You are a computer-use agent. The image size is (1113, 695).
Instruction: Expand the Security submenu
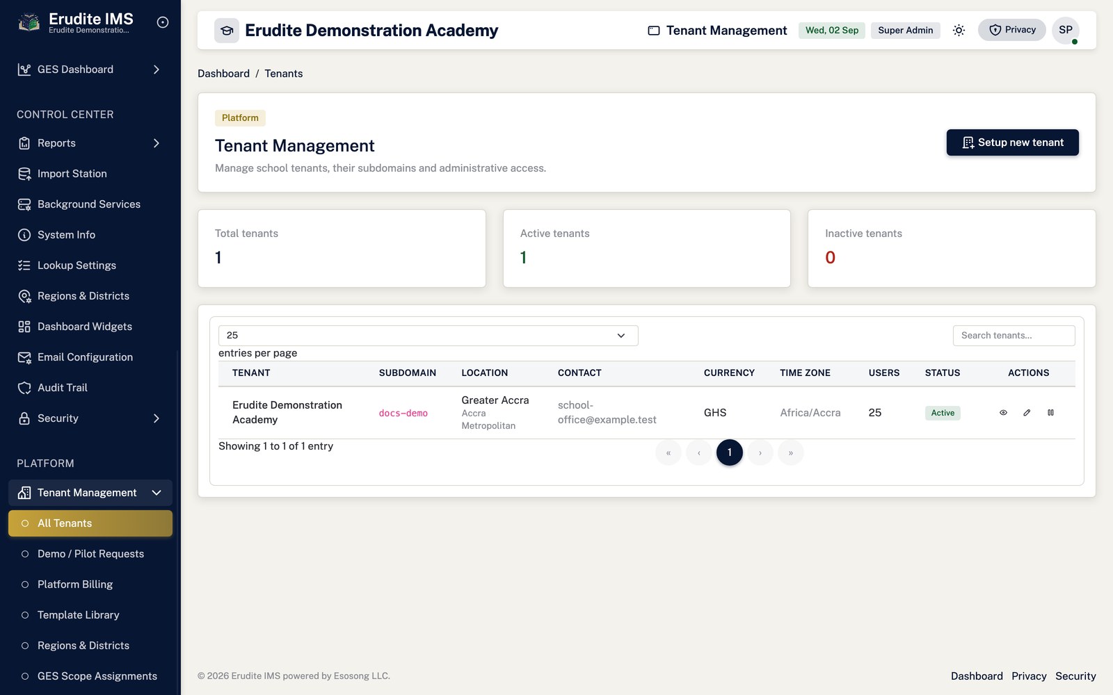[x=90, y=418]
